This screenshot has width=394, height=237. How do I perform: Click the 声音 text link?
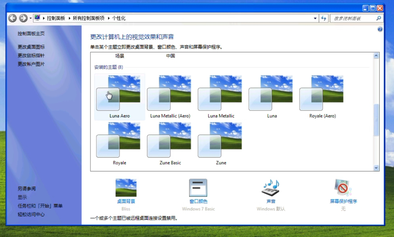click(x=271, y=201)
